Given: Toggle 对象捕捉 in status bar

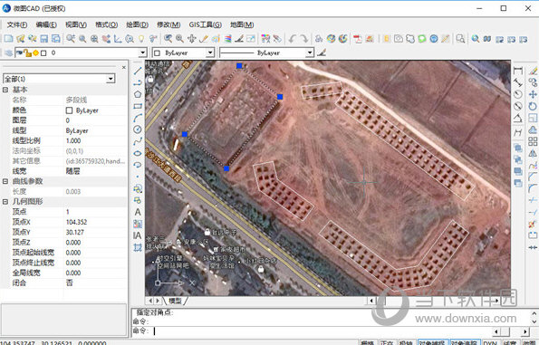Looking at the screenshot, I should click(432, 342).
